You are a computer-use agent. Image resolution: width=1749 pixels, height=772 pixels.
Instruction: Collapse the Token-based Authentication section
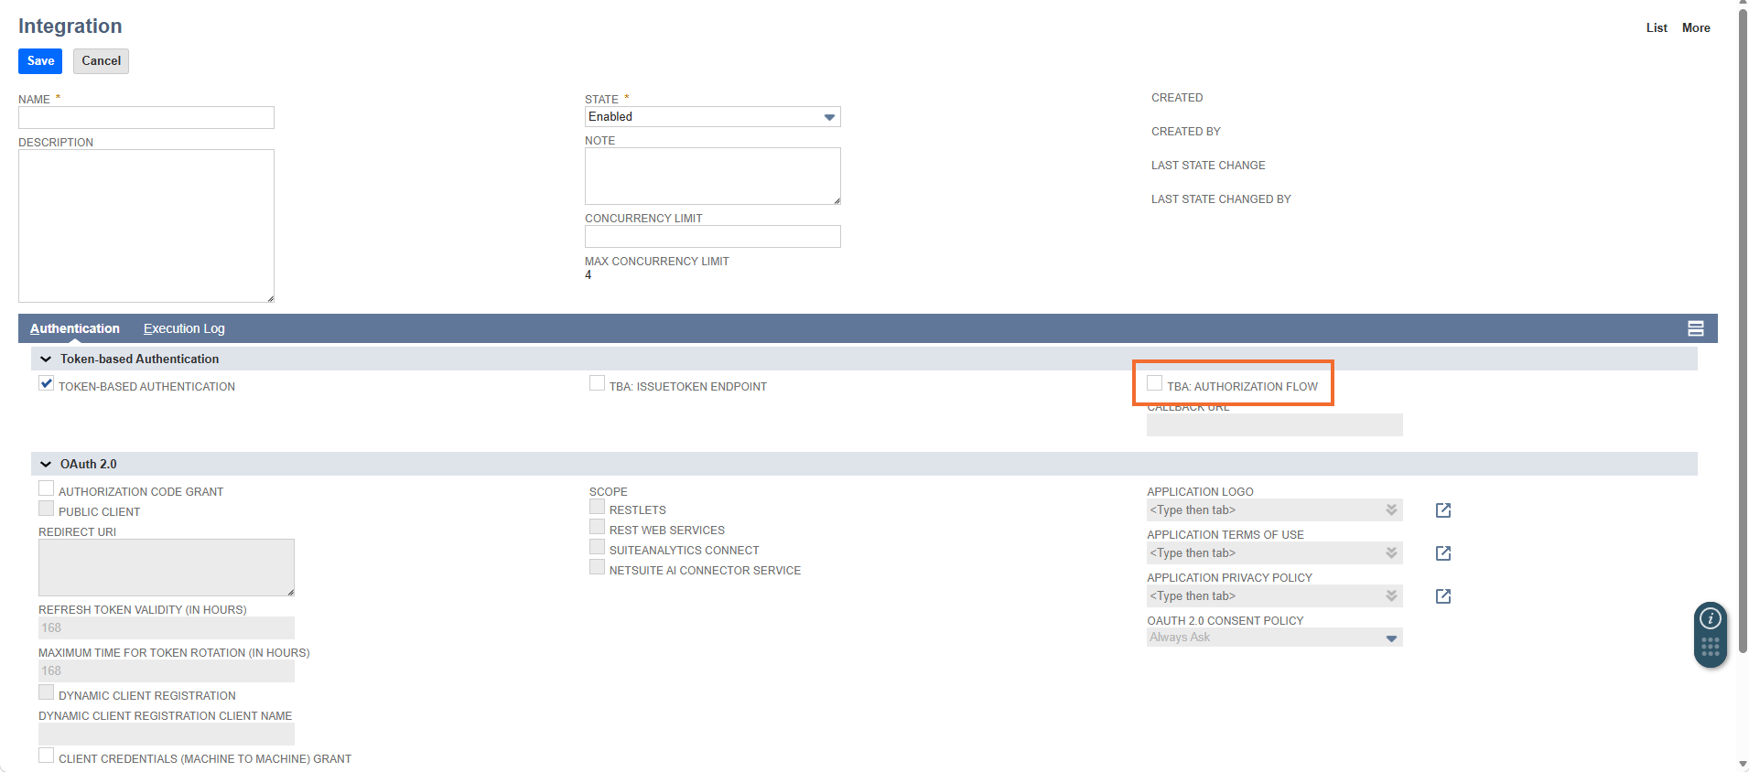point(46,359)
